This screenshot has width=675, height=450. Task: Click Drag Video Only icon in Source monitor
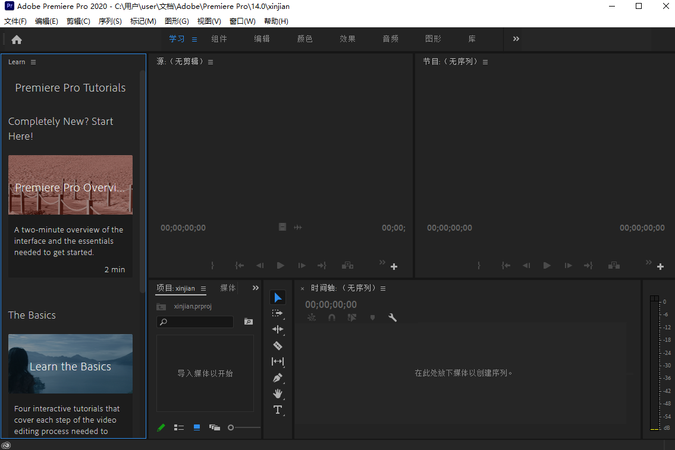pyautogui.click(x=282, y=227)
